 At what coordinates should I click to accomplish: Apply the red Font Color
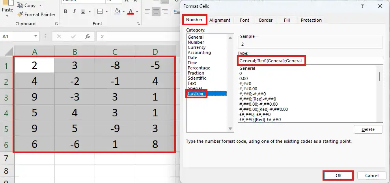(x=131, y=11)
